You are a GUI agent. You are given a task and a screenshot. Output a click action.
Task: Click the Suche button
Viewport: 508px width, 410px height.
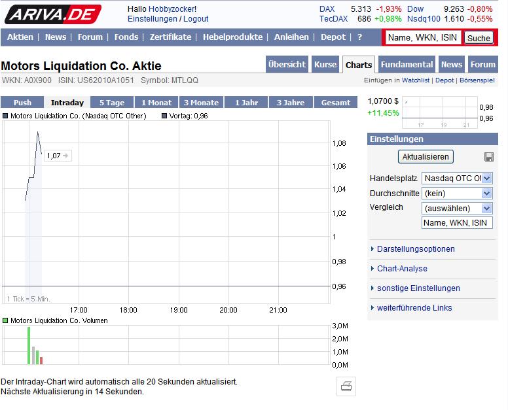coord(479,38)
